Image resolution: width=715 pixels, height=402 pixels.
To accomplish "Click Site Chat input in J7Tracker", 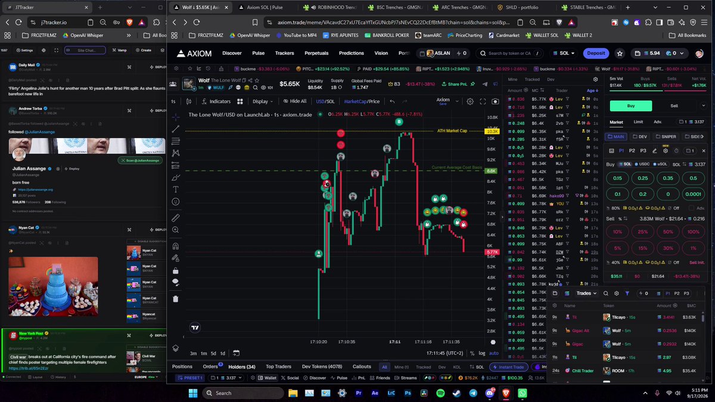I will point(84,50).
